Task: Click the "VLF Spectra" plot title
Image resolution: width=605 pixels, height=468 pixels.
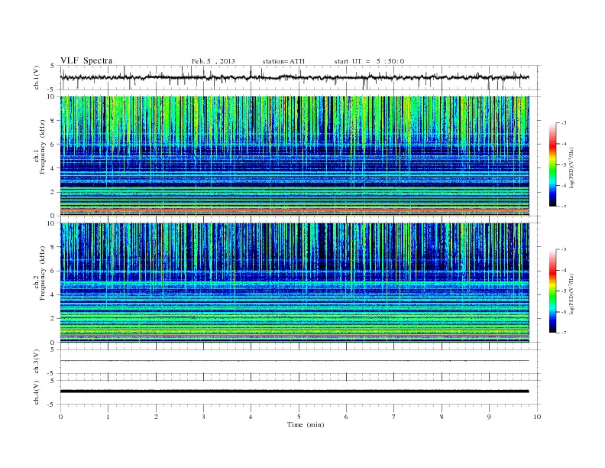Action: point(86,60)
